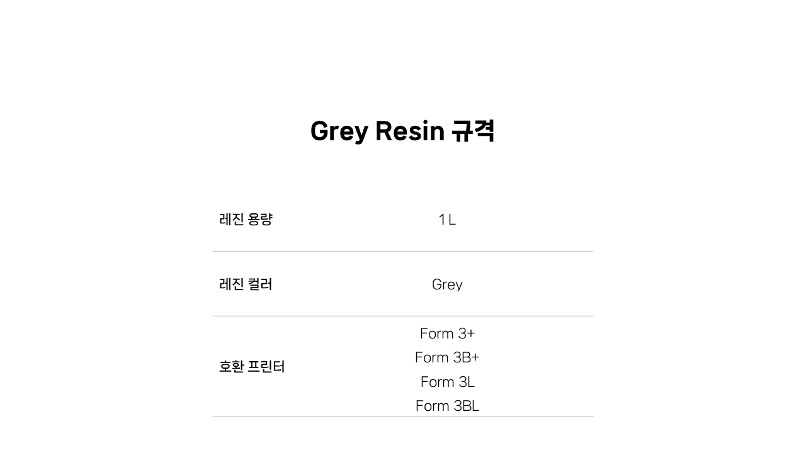The height and width of the screenshot is (453, 806).
Task: Click the word 호환 in the third row
Action: tap(231, 367)
